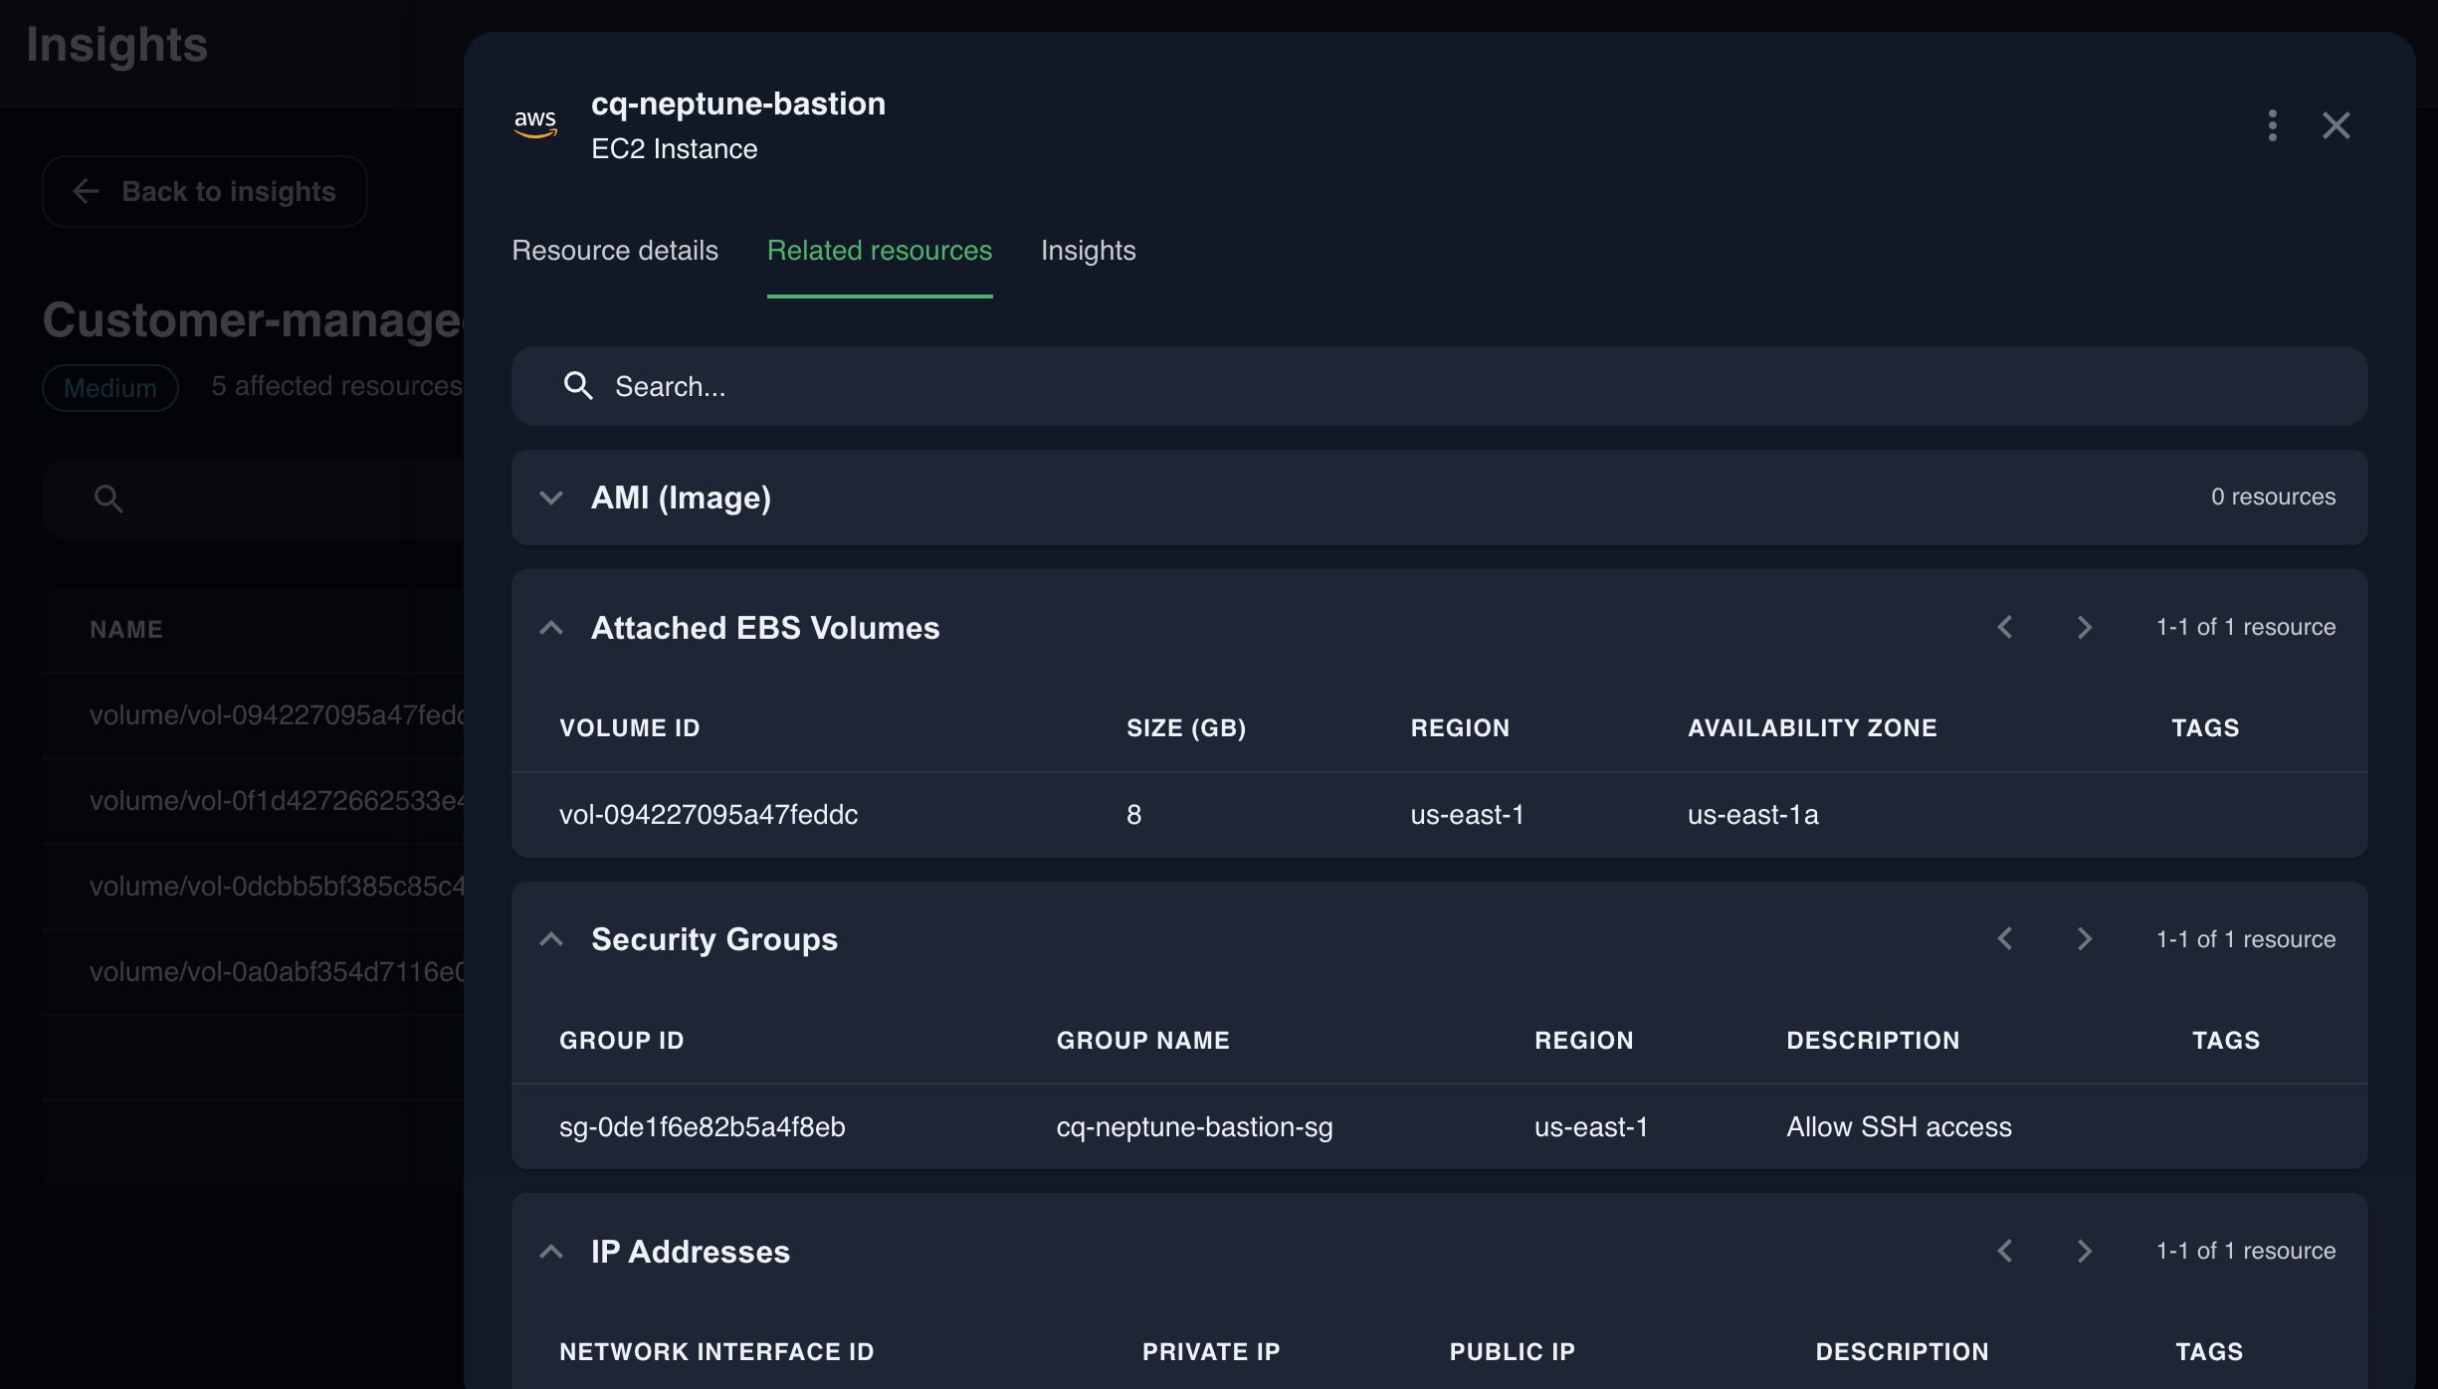Go to next page of Security Groups
This screenshot has height=1389, width=2438.
2084,939
